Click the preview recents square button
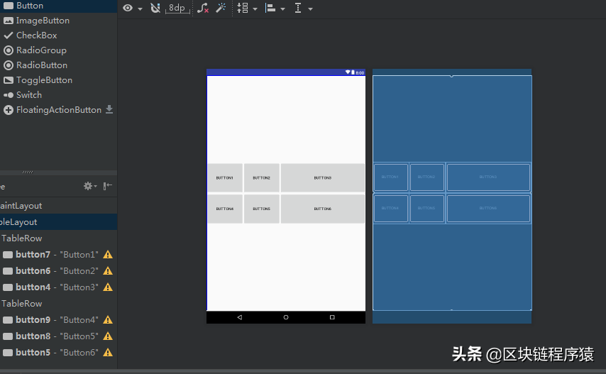606x374 pixels. pyautogui.click(x=332, y=317)
